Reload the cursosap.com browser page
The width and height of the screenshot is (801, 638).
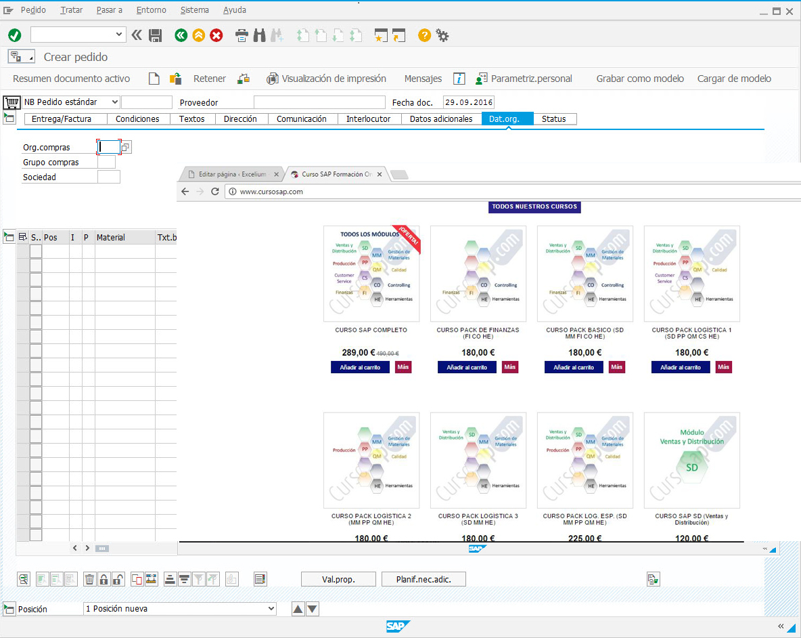pyautogui.click(x=215, y=192)
